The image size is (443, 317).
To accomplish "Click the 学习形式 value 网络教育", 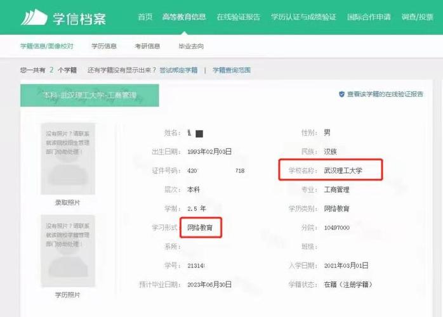I will [x=200, y=228].
